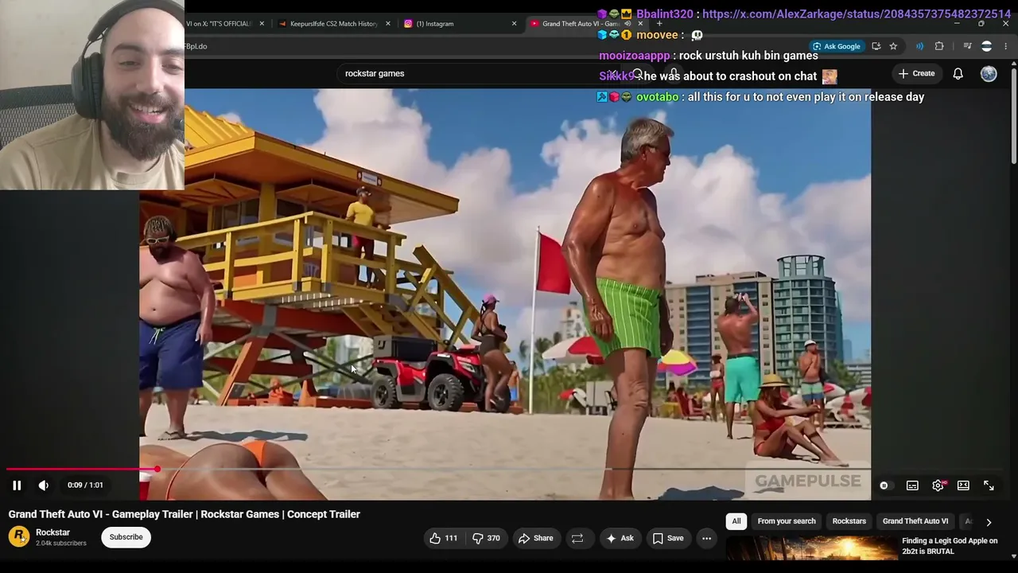Mute the tab via its audio indicator
This screenshot has width=1018, height=573.
pos(627,24)
